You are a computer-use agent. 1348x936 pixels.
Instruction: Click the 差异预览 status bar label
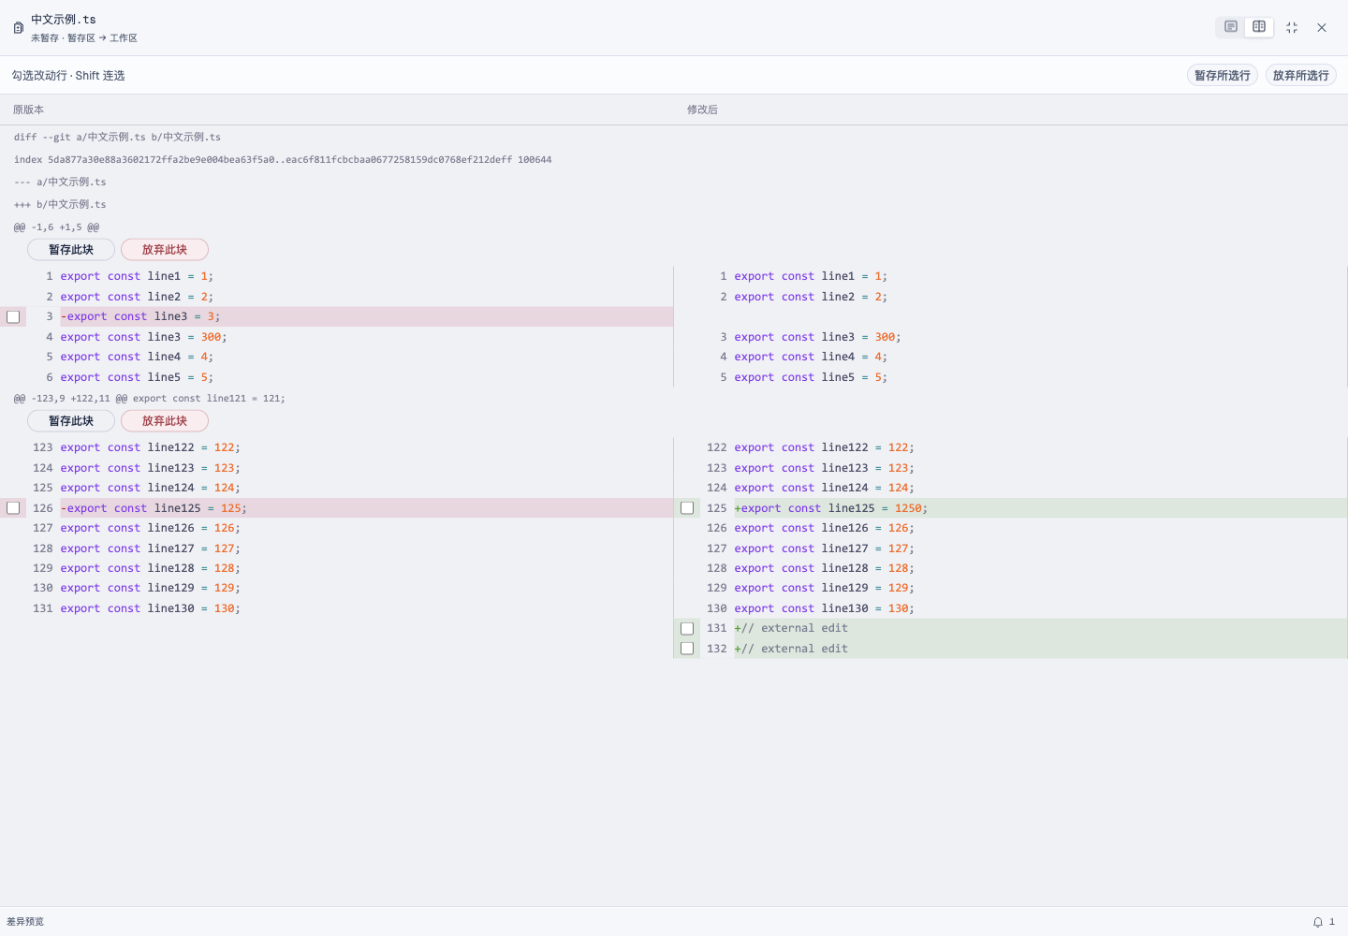tap(25, 922)
